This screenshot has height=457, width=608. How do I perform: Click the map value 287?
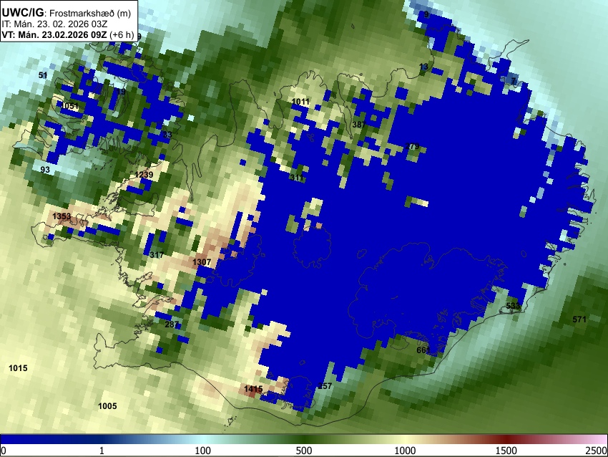[172, 324]
